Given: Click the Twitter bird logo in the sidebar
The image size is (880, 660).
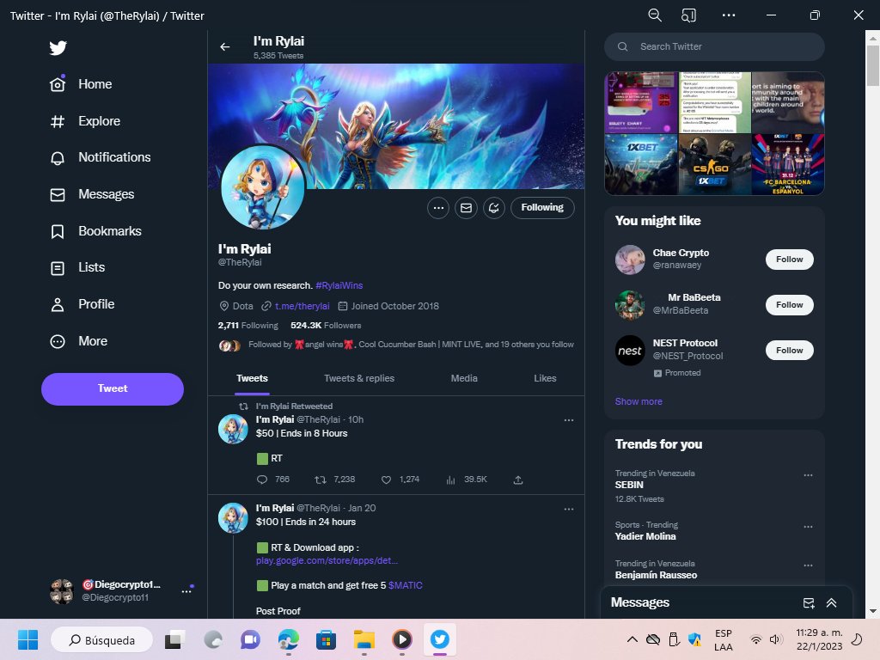Looking at the screenshot, I should tap(58, 48).
